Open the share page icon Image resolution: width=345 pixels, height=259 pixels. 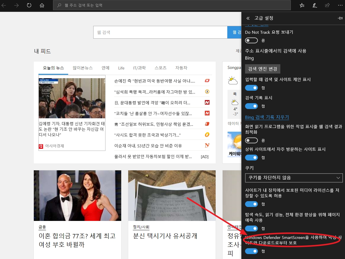coord(327,5)
